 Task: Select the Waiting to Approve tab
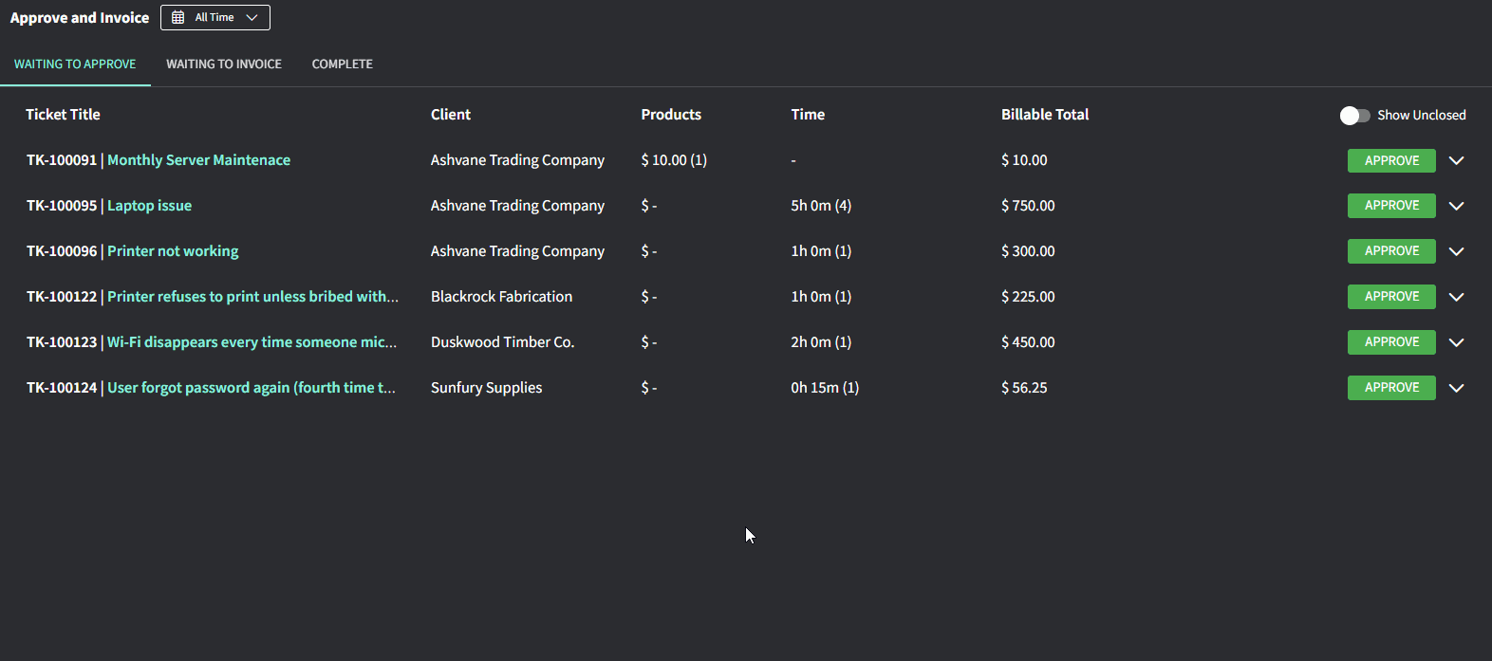[x=75, y=64]
